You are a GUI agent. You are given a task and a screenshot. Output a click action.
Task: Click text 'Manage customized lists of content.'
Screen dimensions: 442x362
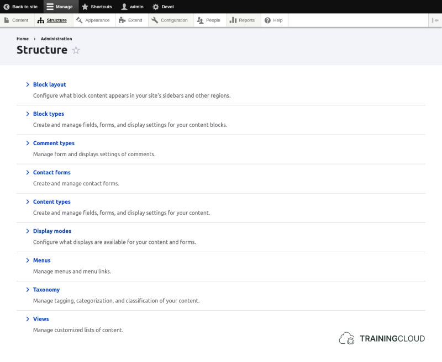[78, 330]
